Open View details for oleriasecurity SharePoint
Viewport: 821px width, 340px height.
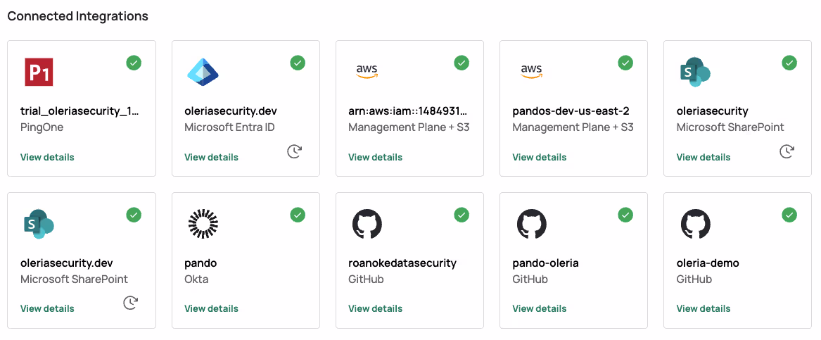click(x=704, y=157)
